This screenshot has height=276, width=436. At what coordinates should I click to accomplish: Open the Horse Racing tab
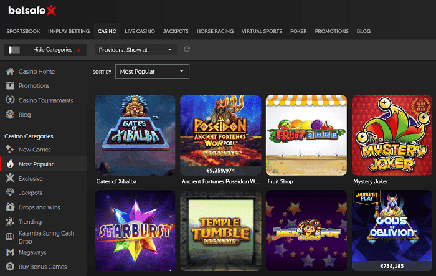215,31
